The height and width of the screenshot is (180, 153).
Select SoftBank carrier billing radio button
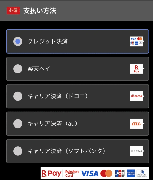pos(18,151)
